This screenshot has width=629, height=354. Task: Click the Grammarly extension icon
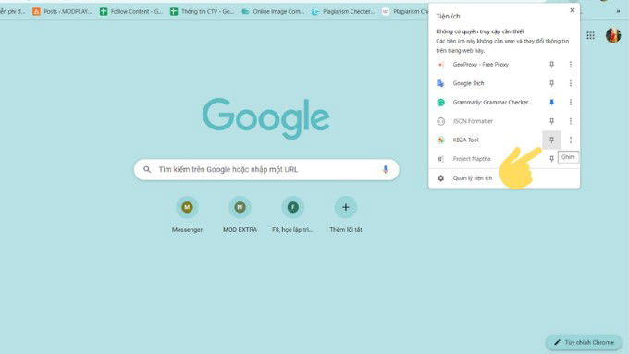point(441,103)
